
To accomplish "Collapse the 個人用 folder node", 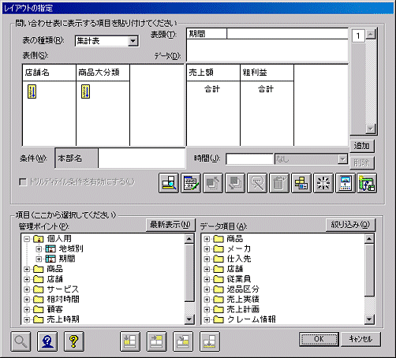I will tap(27, 239).
